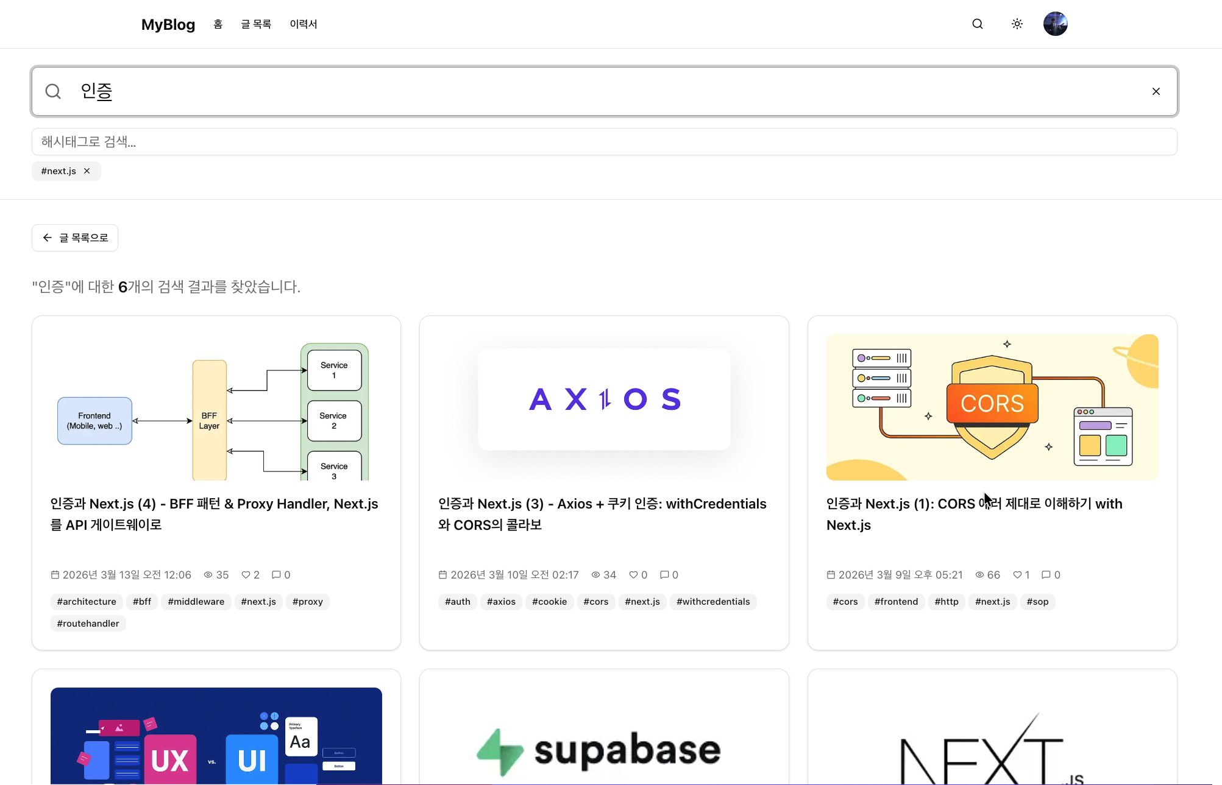Click the MyBlog logo link
1222x785 pixels.
coord(168,24)
